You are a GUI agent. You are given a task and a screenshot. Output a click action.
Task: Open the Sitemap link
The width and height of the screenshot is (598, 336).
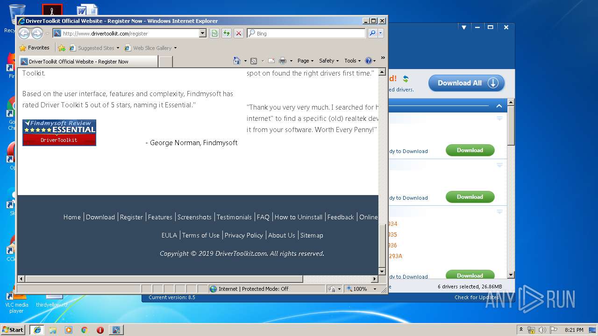point(312,235)
